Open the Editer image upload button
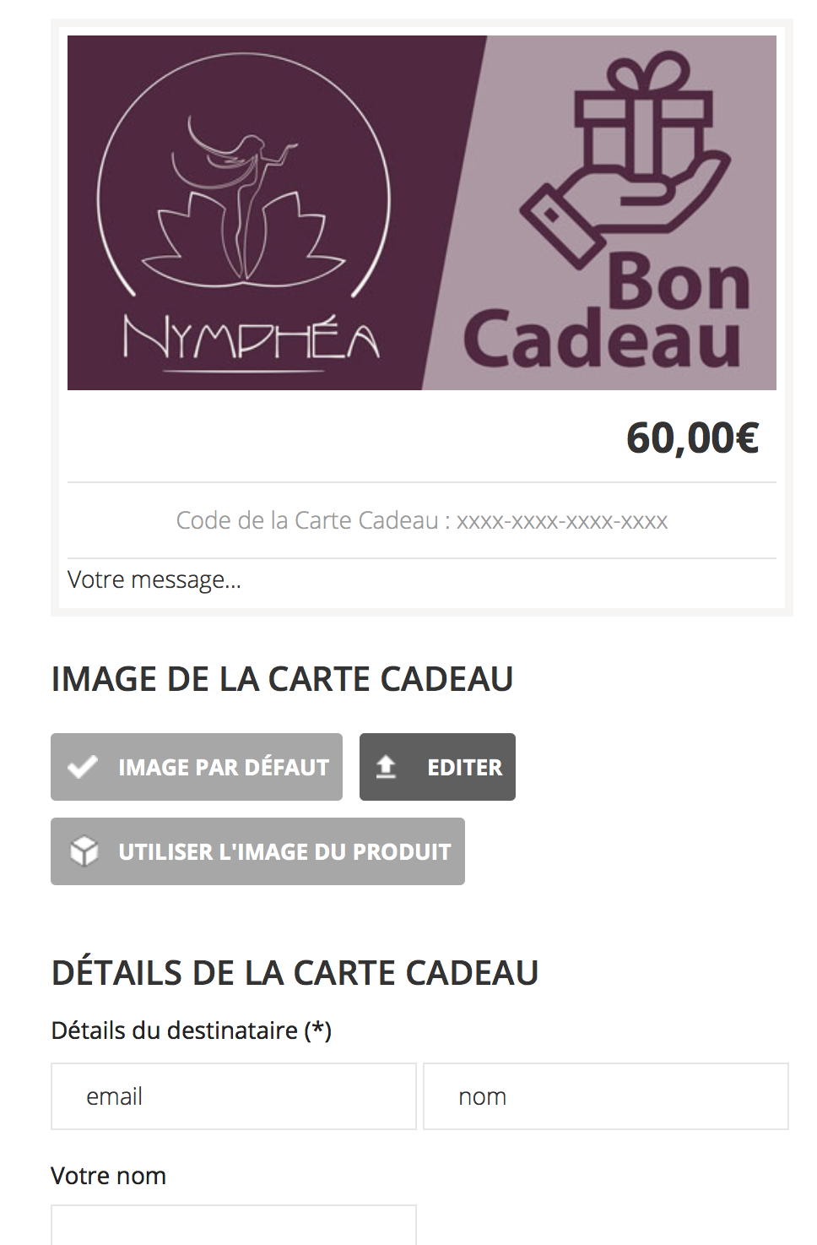817x1245 pixels. pyautogui.click(x=437, y=767)
